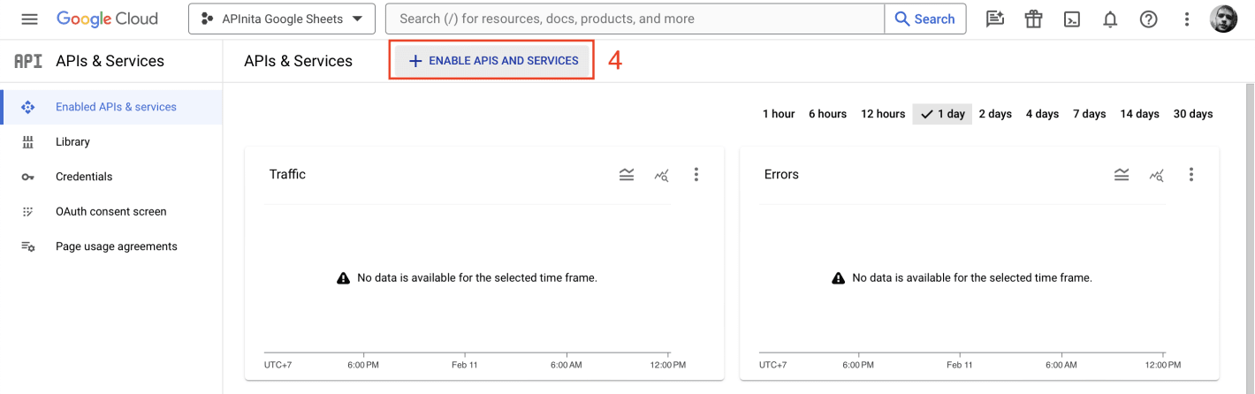Viewport: 1255px width, 394px height.
Task: Open APInita Google Sheets project selector
Action: tap(281, 19)
